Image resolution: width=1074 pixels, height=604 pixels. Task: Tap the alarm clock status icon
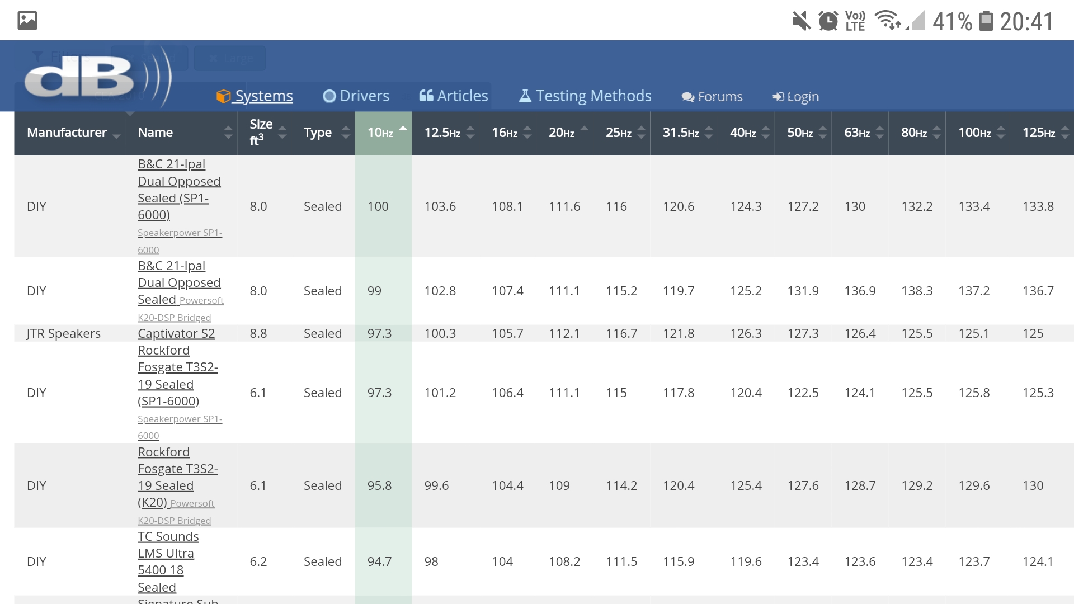(x=828, y=21)
